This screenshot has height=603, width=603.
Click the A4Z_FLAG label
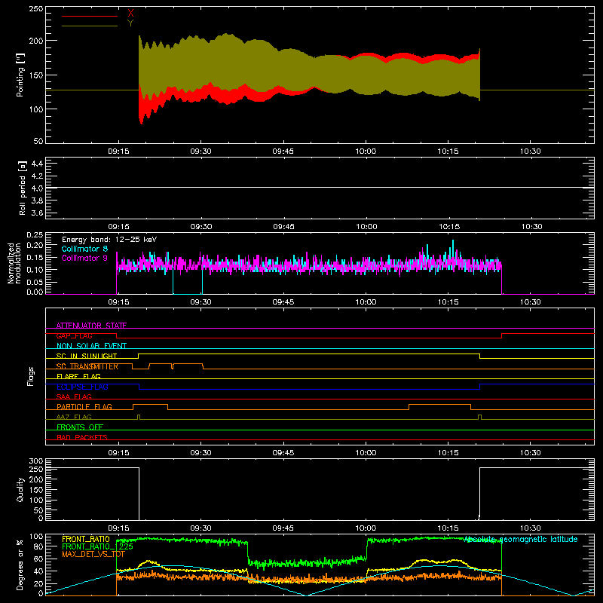coord(74,417)
